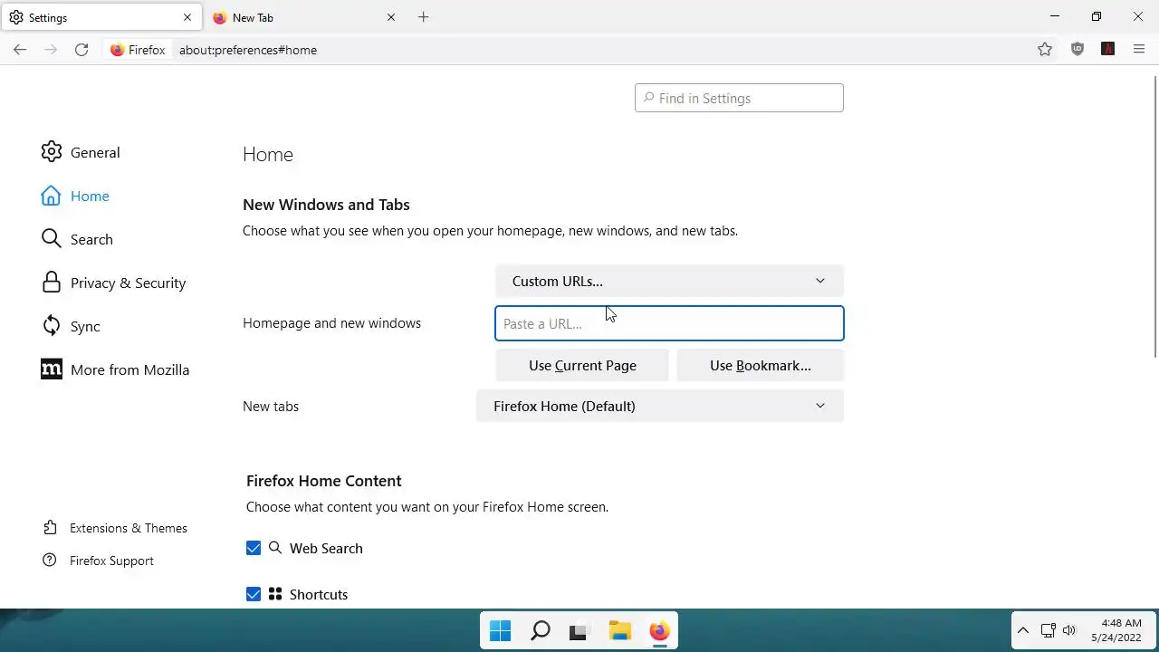Open Sync settings category
The image size is (1159, 652).
tap(71, 326)
